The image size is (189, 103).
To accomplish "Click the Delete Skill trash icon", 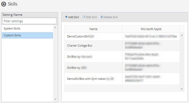I will click(x=102, y=17).
